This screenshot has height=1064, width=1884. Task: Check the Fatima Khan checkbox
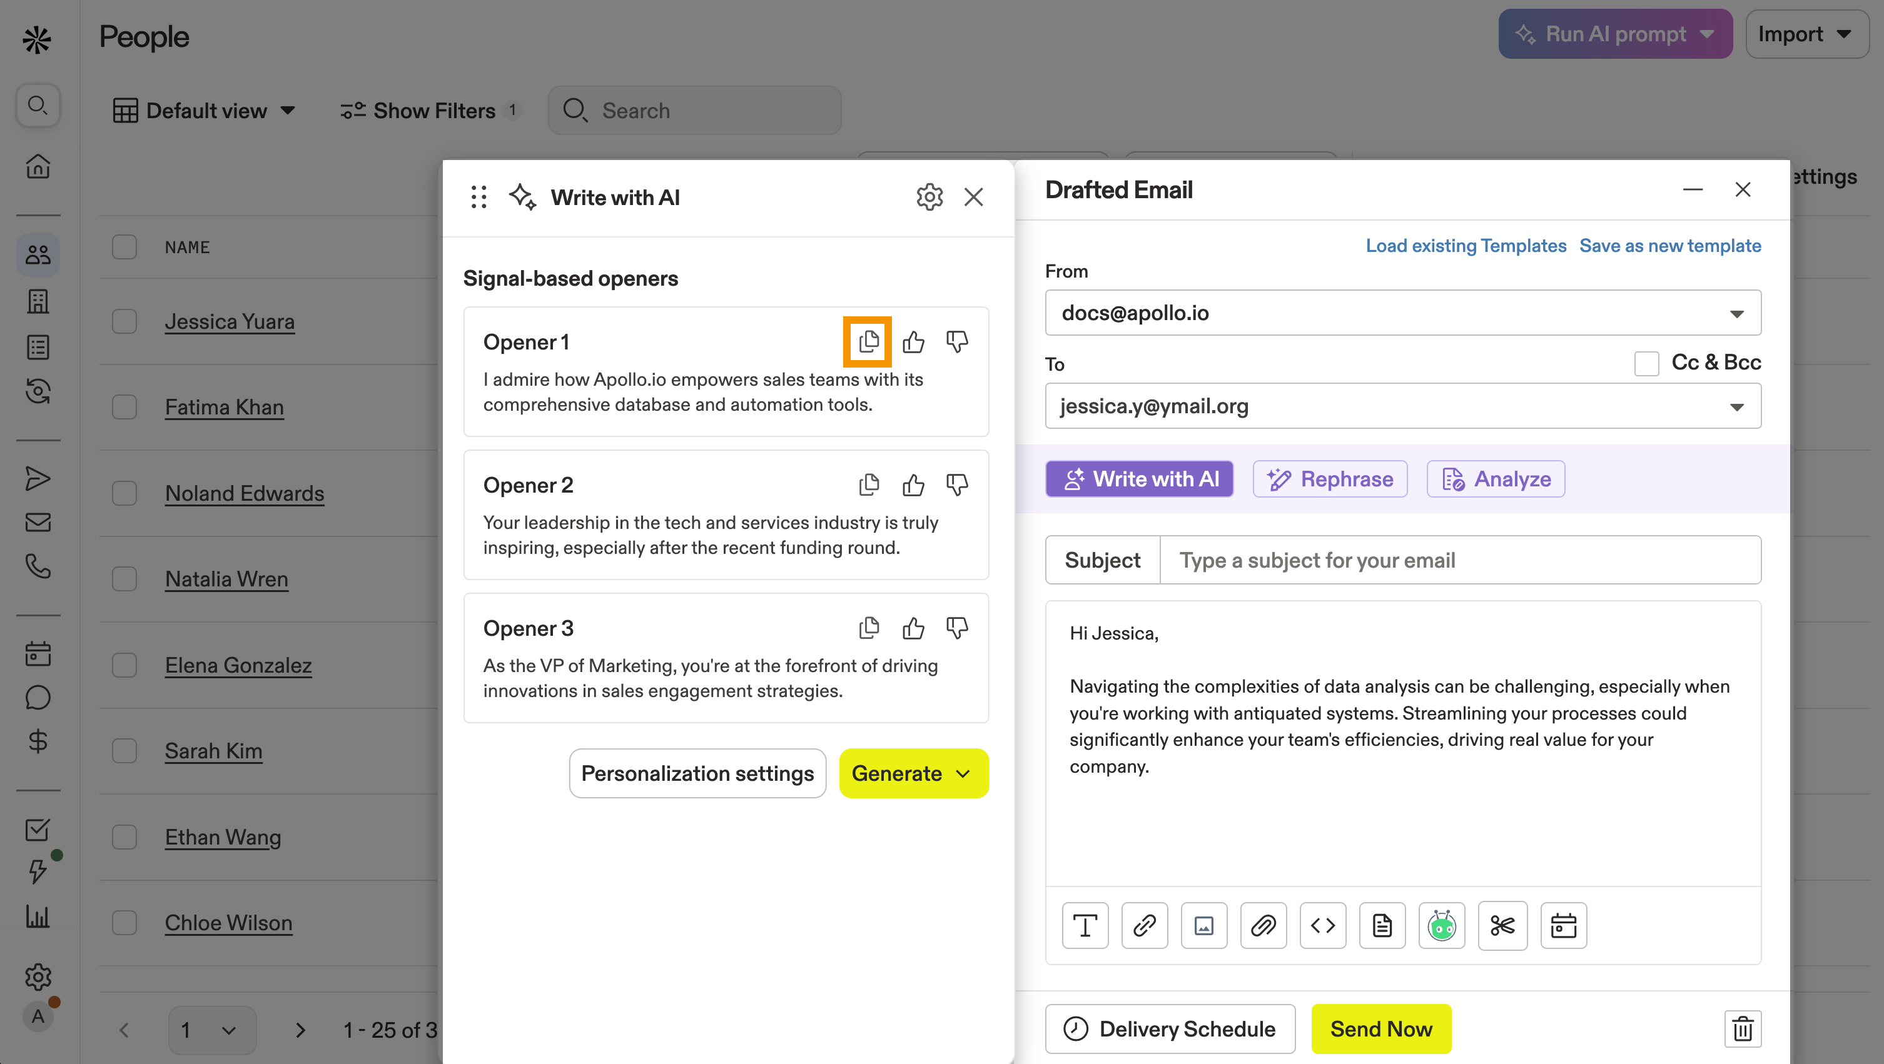click(124, 406)
